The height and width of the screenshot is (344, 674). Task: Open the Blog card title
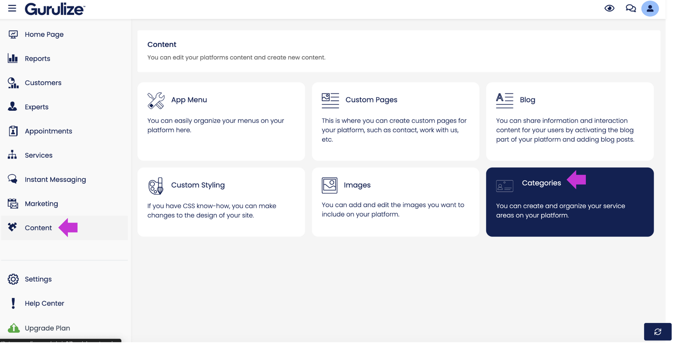[527, 100]
